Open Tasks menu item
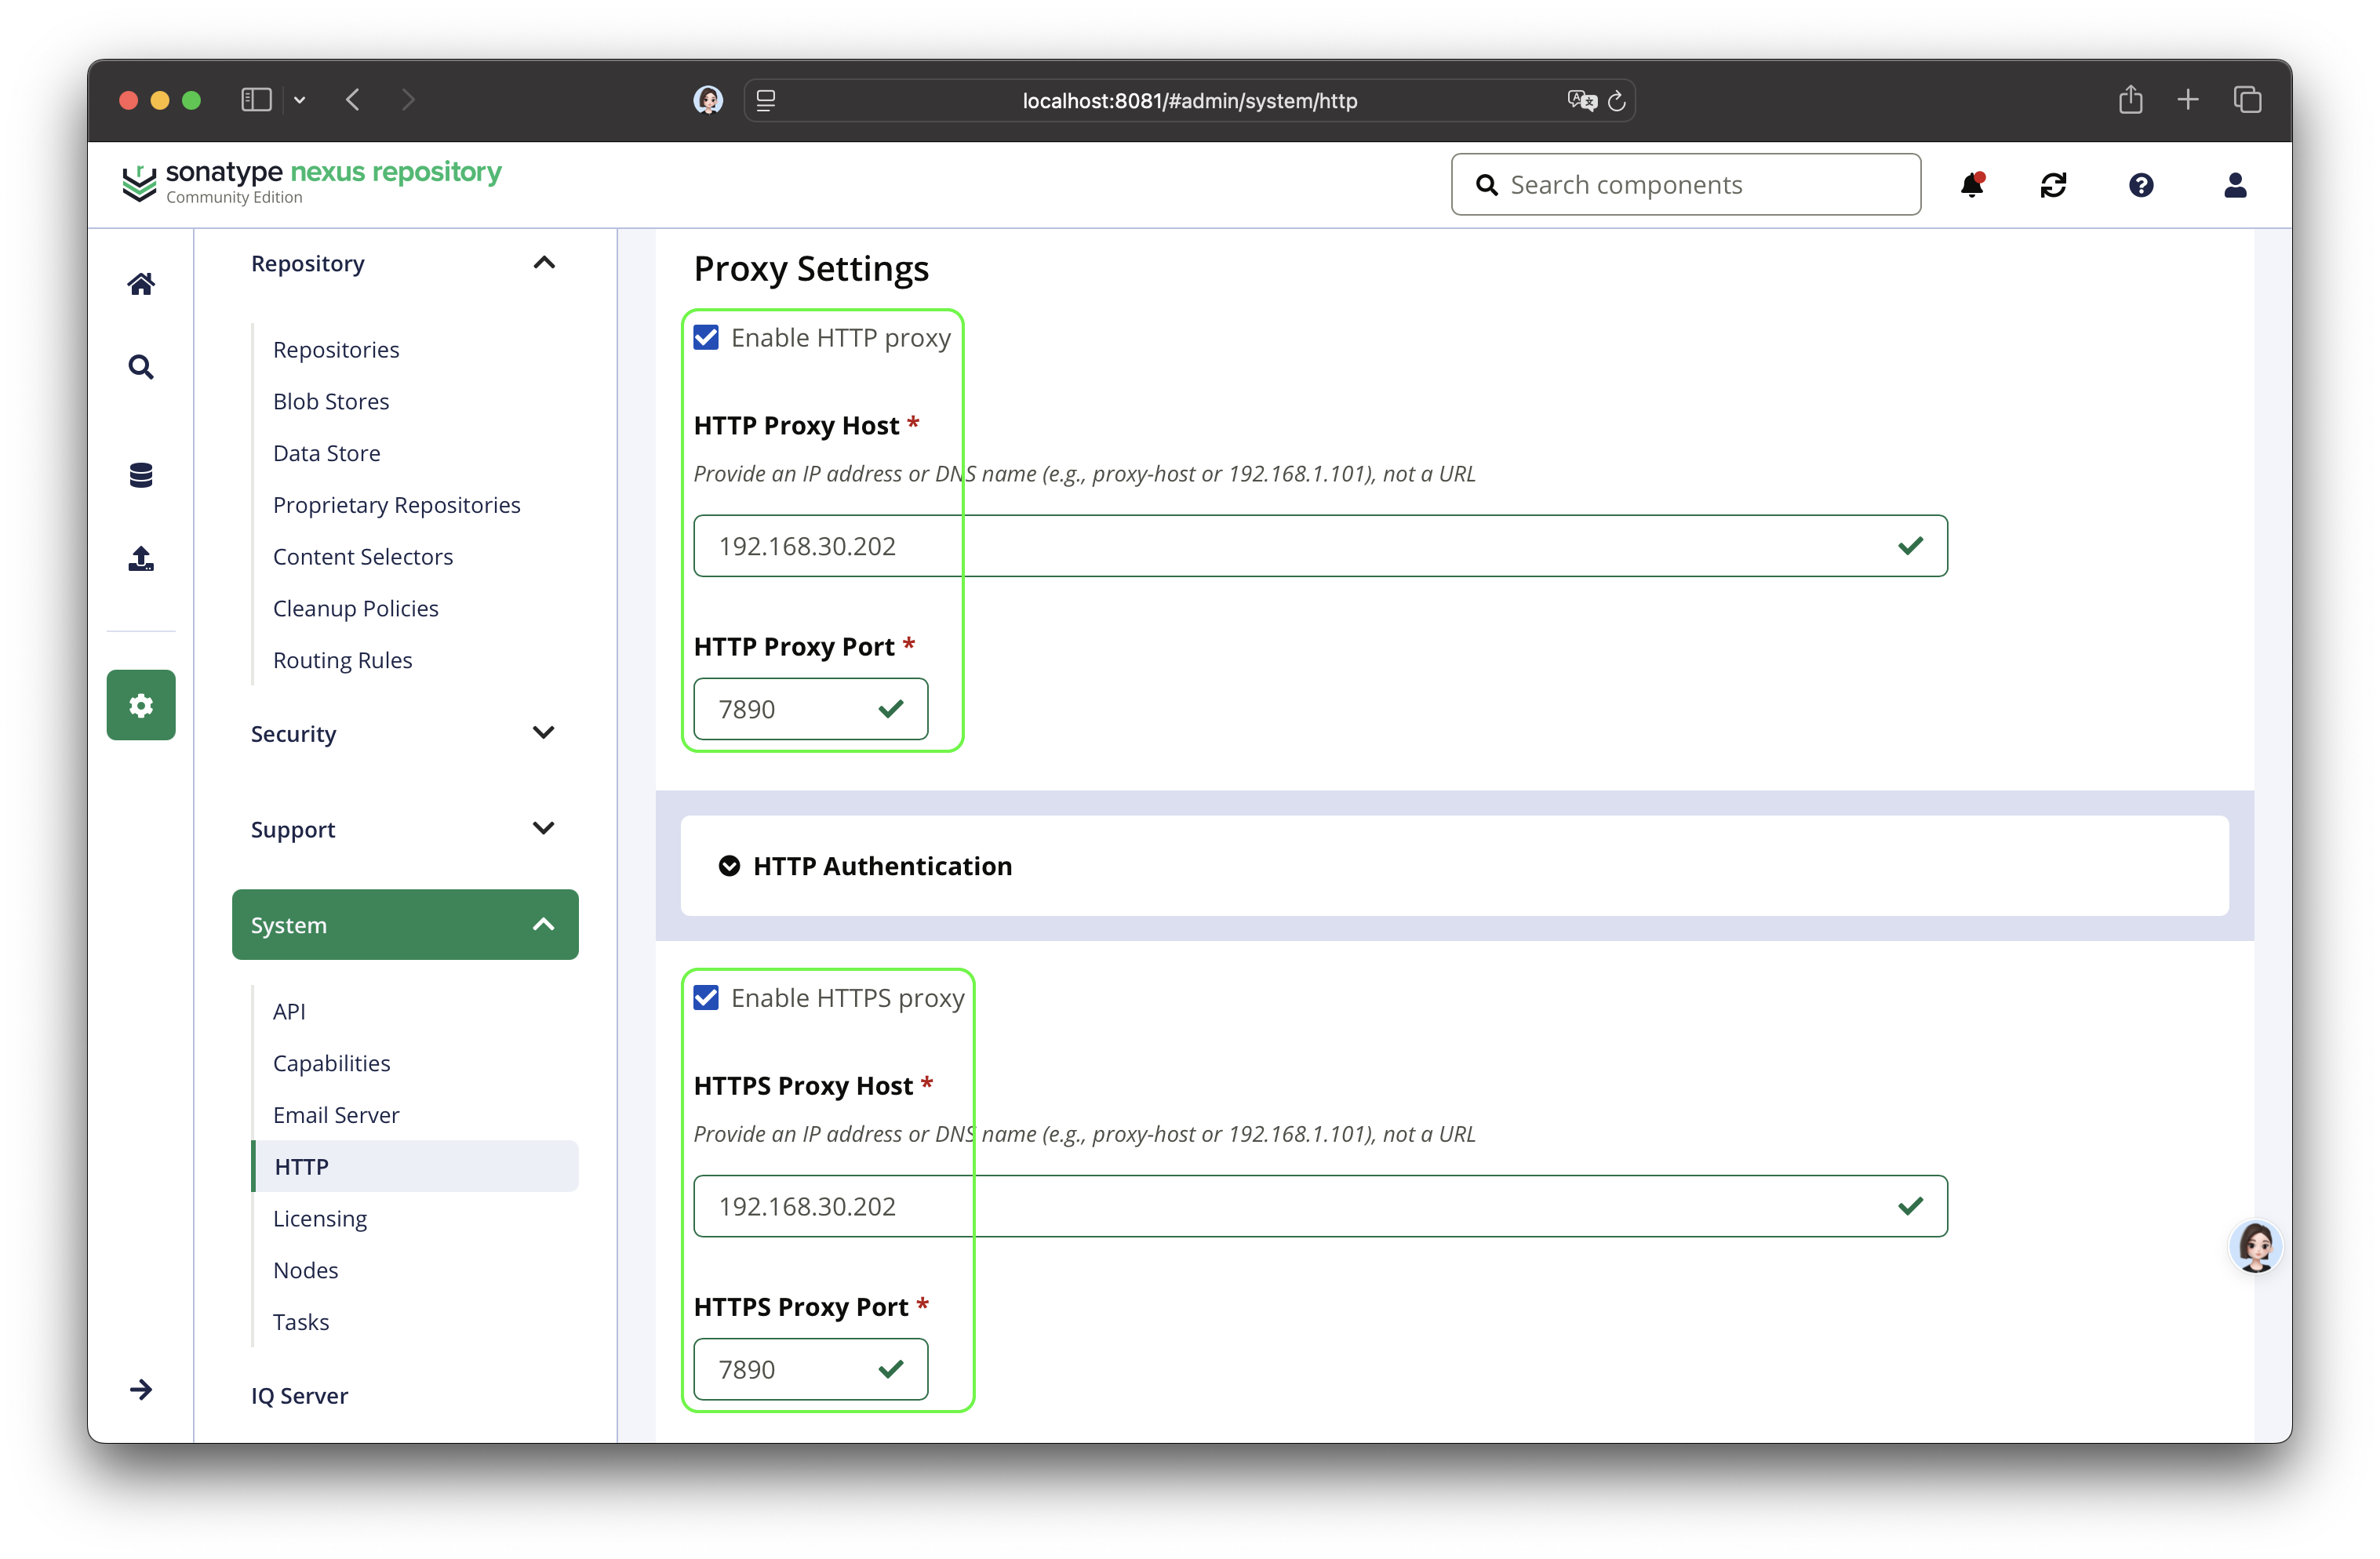 (301, 1322)
